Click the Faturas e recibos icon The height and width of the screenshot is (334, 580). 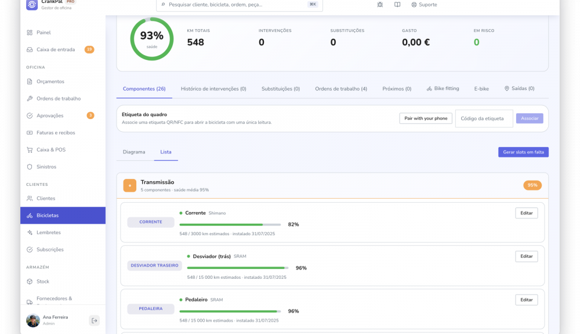(30, 132)
